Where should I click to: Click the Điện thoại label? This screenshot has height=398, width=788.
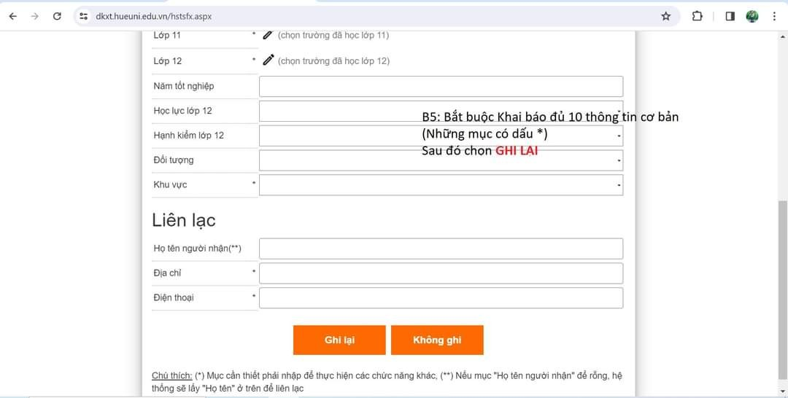174,297
